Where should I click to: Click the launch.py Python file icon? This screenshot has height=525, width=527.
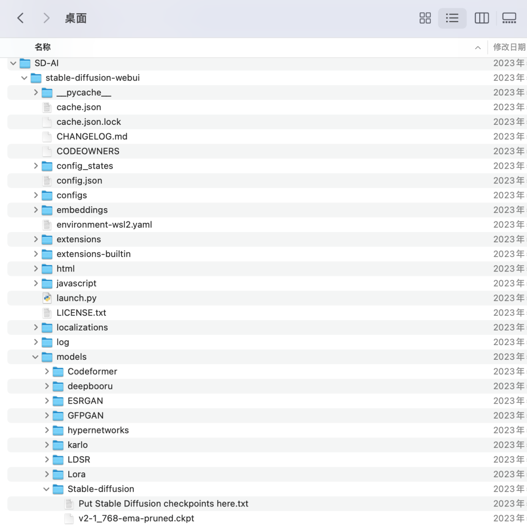tap(47, 298)
